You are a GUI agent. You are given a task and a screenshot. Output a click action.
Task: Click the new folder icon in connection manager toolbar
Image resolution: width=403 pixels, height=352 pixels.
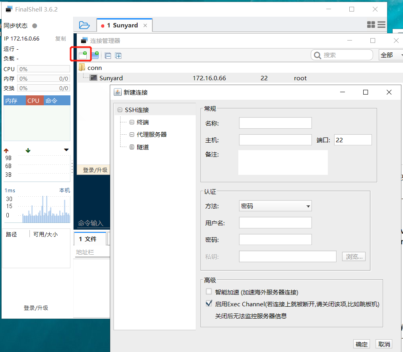coord(95,55)
